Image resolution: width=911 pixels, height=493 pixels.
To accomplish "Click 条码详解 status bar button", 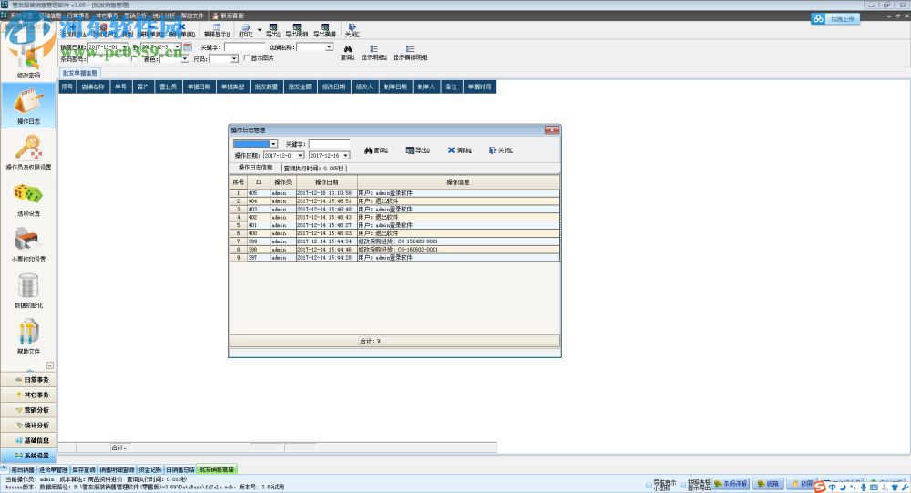I will [731, 484].
